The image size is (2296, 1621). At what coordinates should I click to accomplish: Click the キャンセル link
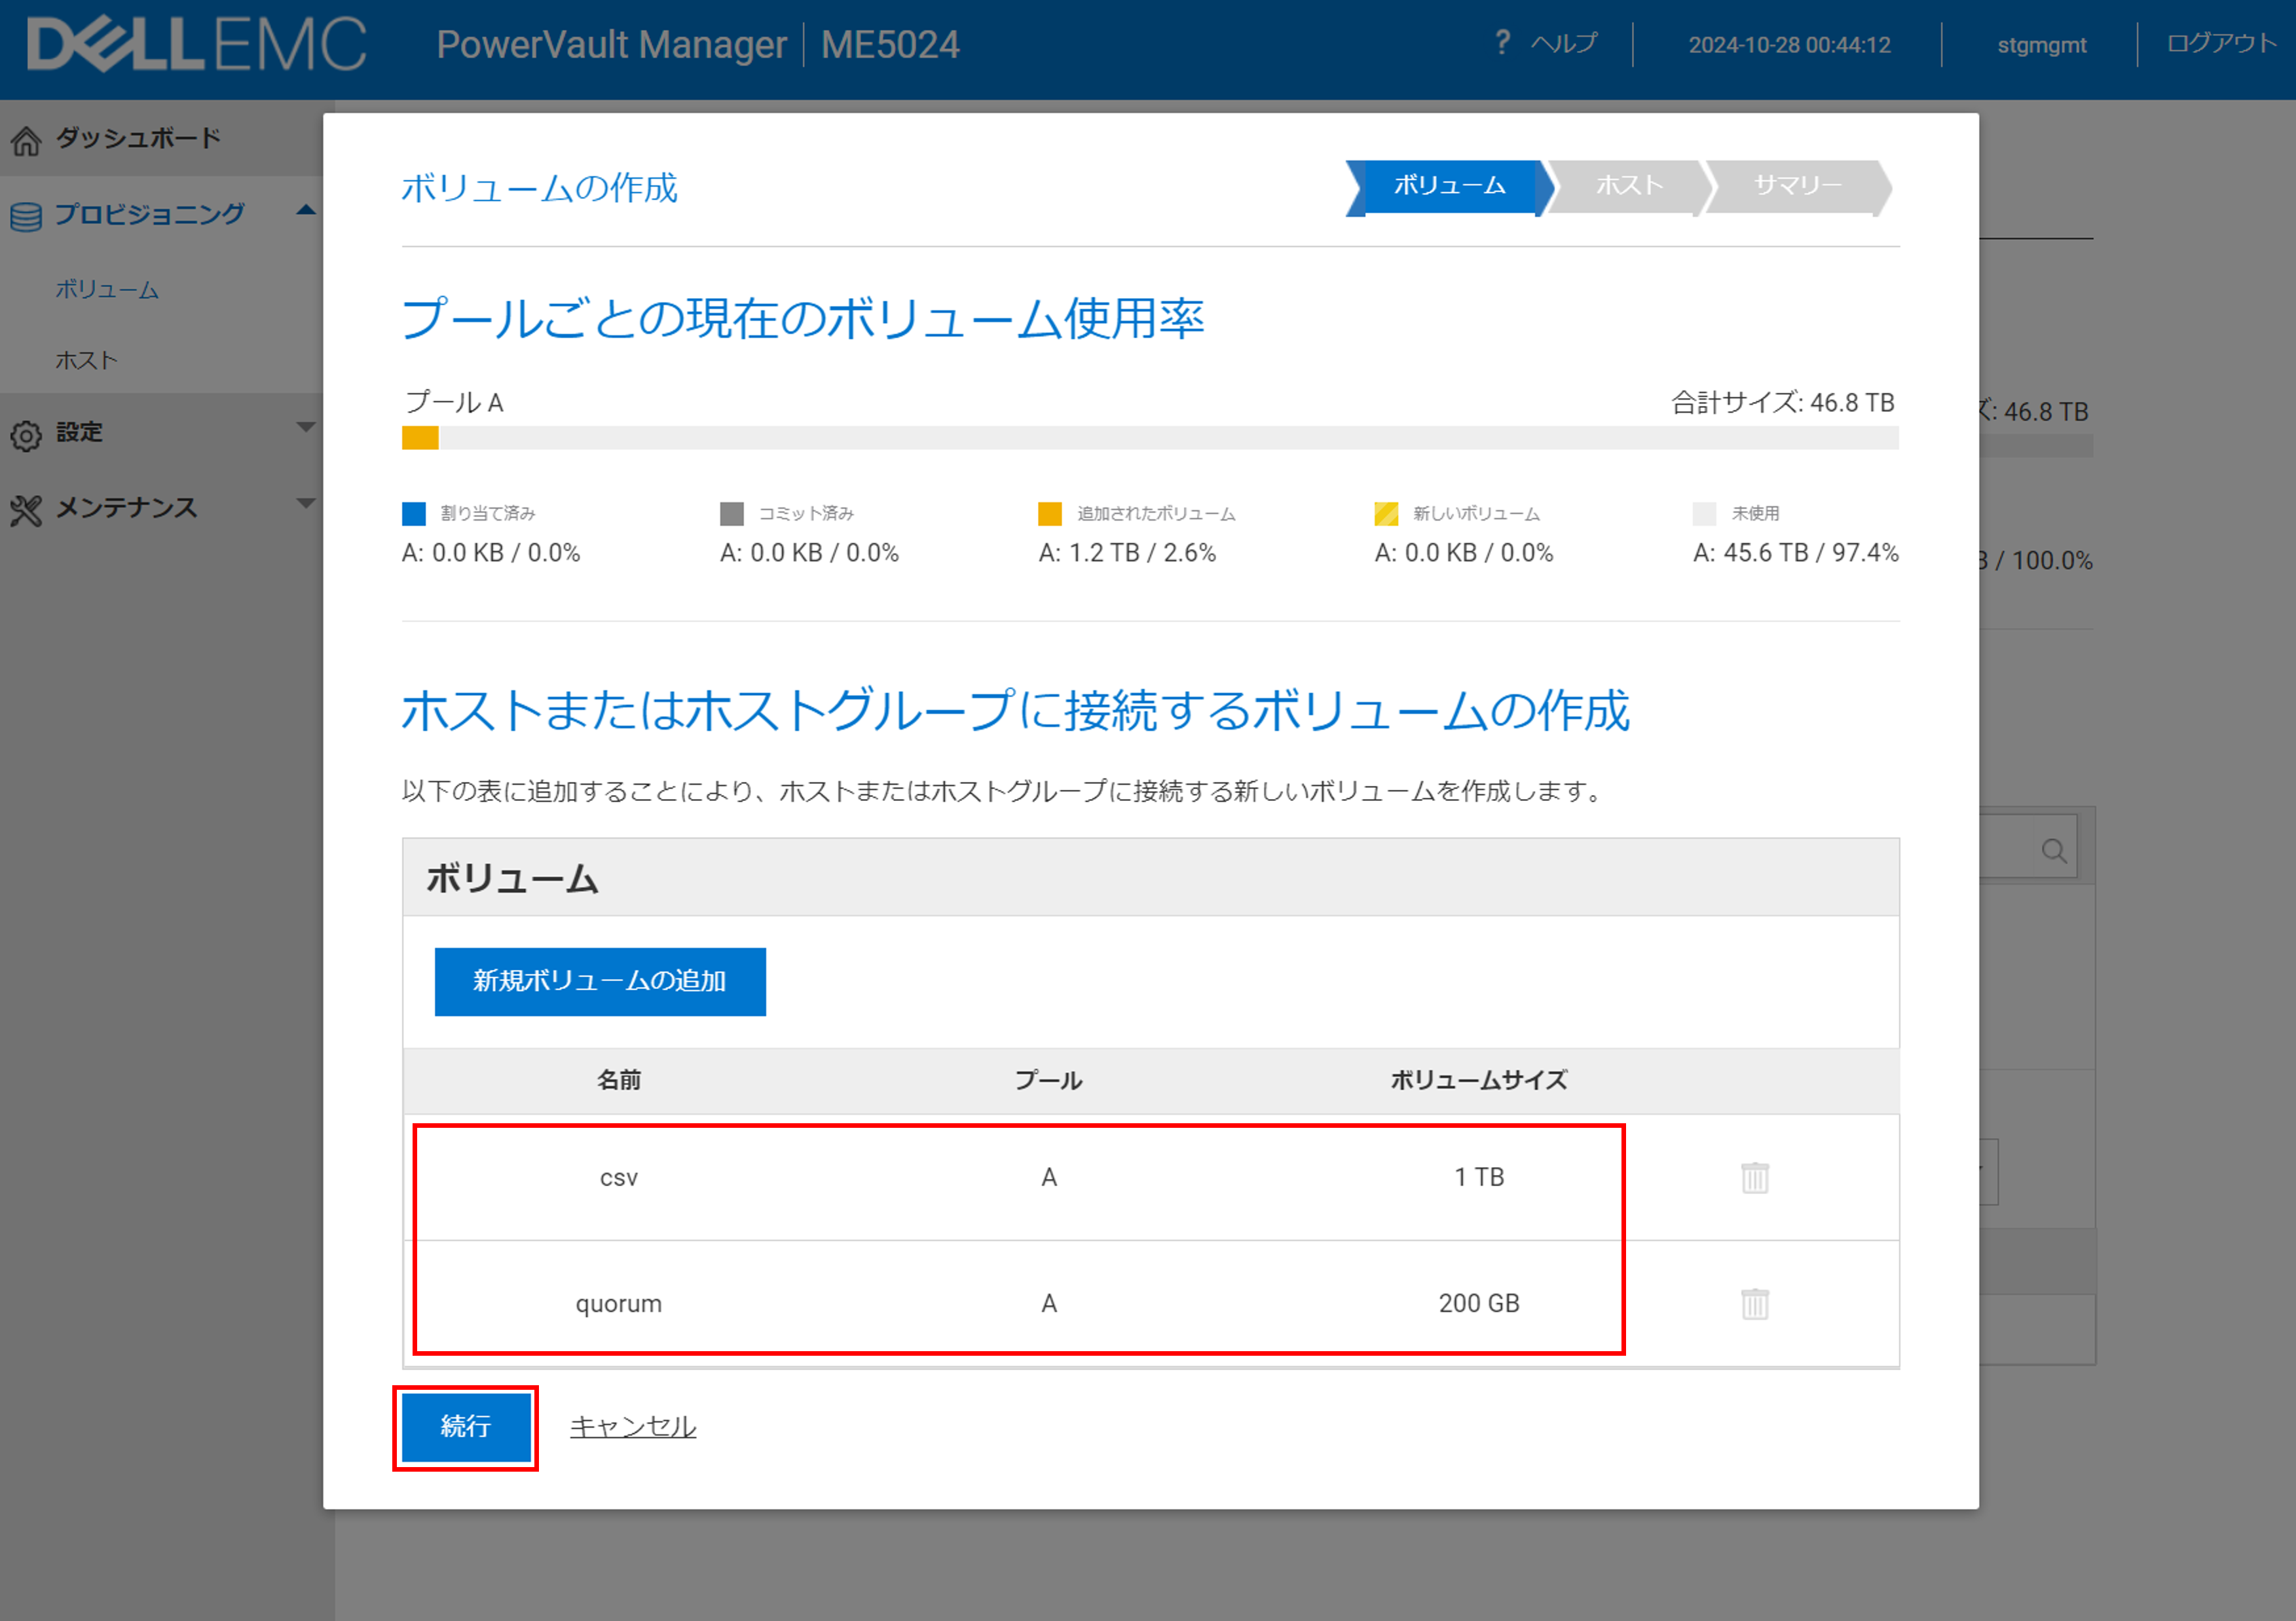[633, 1427]
